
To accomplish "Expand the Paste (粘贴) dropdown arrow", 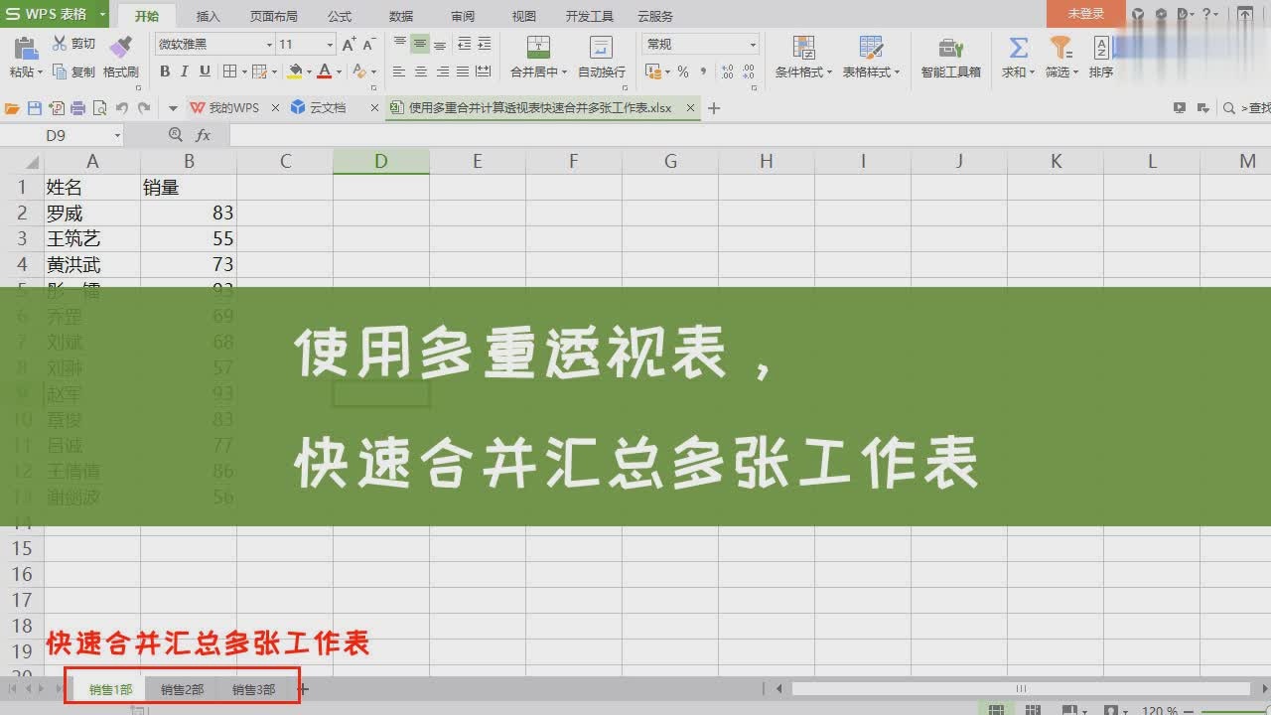I will pyautogui.click(x=41, y=72).
